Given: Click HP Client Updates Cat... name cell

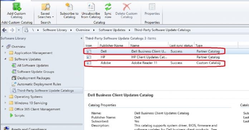Looking at the screenshot, I should [149, 57].
